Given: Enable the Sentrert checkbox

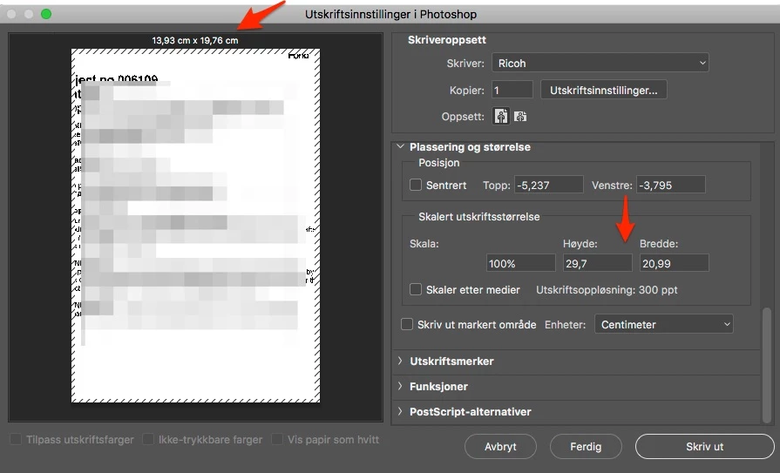Looking at the screenshot, I should click(416, 185).
